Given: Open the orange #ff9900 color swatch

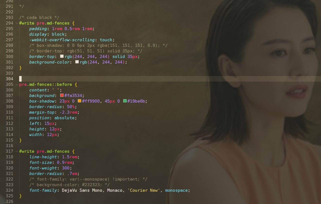Looking at the screenshot, I should pos(79,101).
